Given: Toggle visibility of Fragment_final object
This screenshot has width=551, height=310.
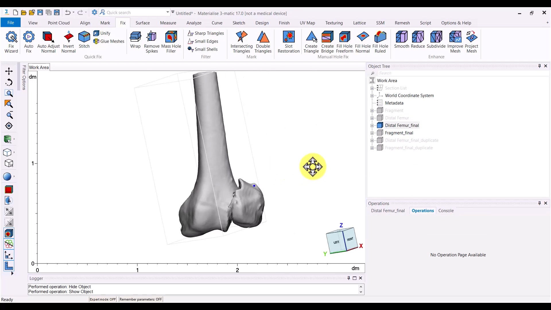Looking at the screenshot, I should pyautogui.click(x=380, y=133).
